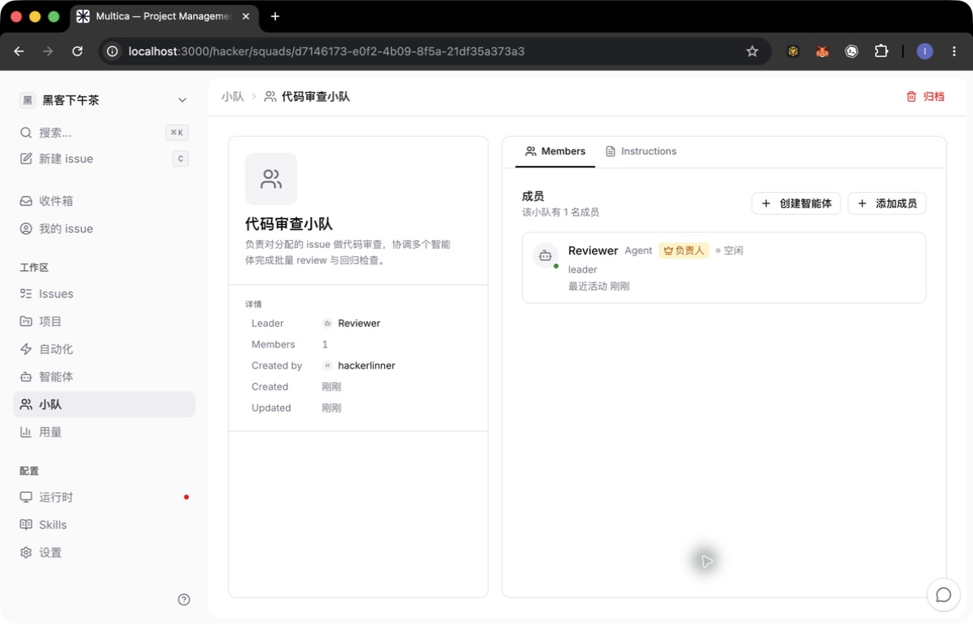The width and height of the screenshot is (973, 624).
Task: Click the 添加成员 button
Action: click(x=887, y=203)
